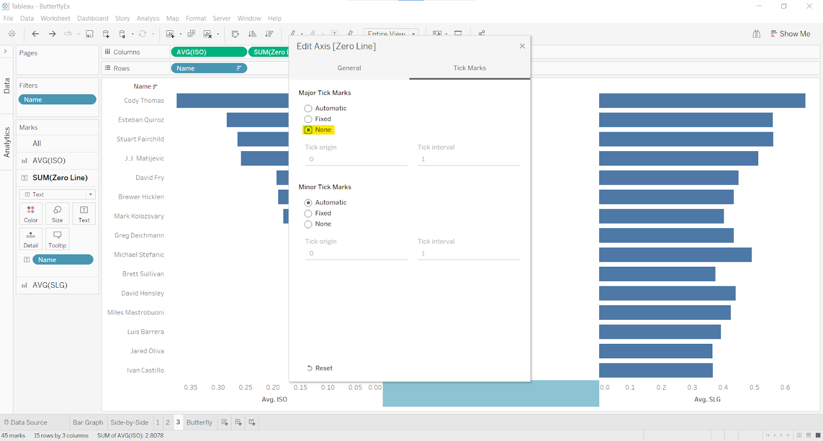Open the data guide icon beside Show Me
The height and width of the screenshot is (441, 823).
[x=757, y=34]
